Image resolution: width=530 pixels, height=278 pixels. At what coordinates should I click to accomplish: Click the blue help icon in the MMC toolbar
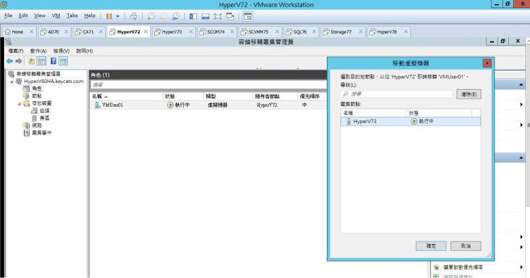53,60
